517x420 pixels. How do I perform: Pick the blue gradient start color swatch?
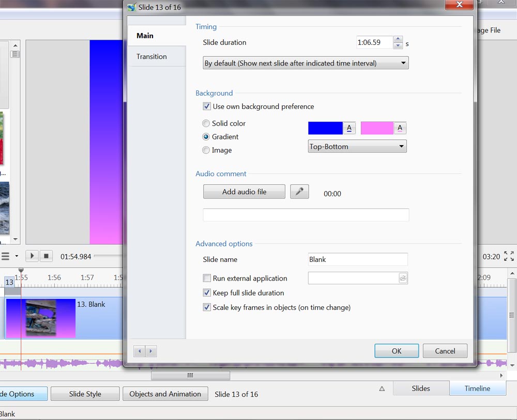point(325,128)
